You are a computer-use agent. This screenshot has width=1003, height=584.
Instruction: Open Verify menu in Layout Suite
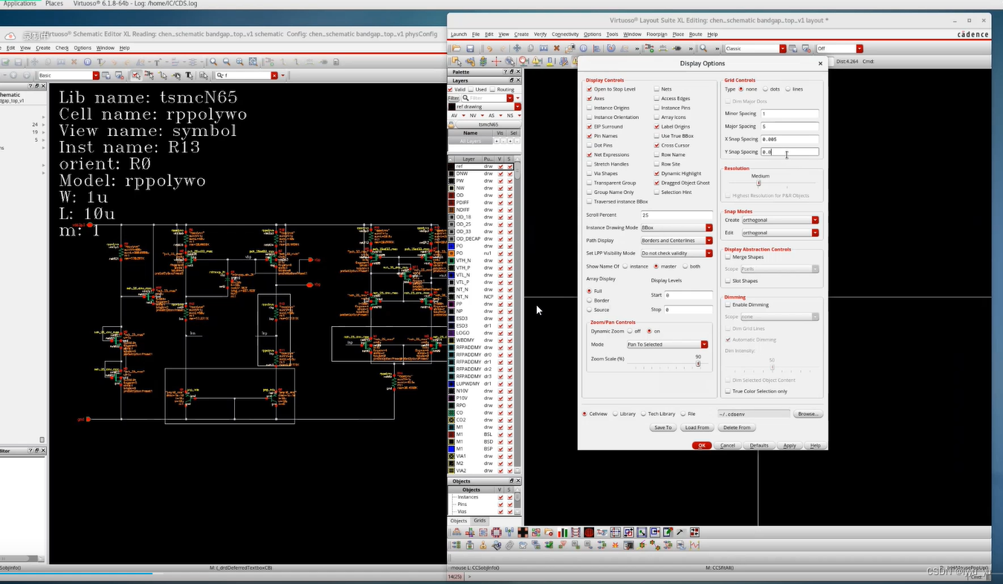point(541,34)
